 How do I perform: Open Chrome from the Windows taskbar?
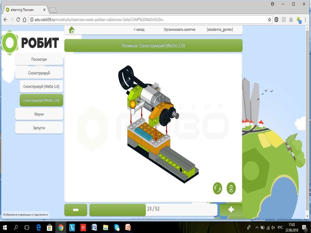(61, 227)
